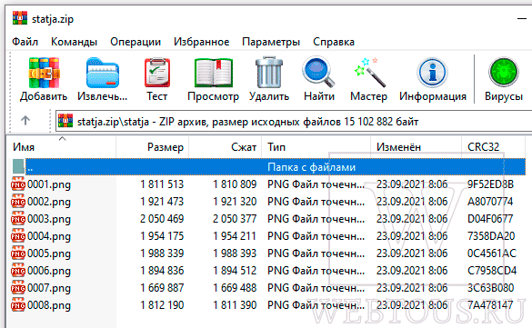The width and height of the screenshot is (532, 328).
Task: Select file 0001.png
Action: tap(49, 184)
